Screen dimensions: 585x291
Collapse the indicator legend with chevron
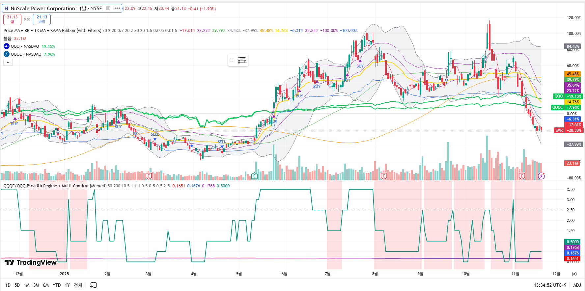(8, 62)
